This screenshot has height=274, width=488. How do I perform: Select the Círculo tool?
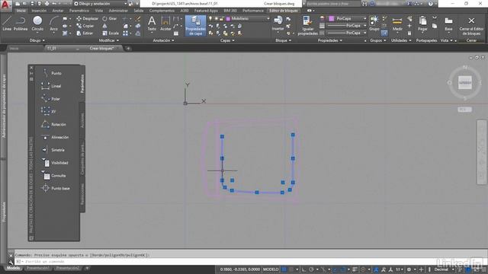tap(37, 24)
